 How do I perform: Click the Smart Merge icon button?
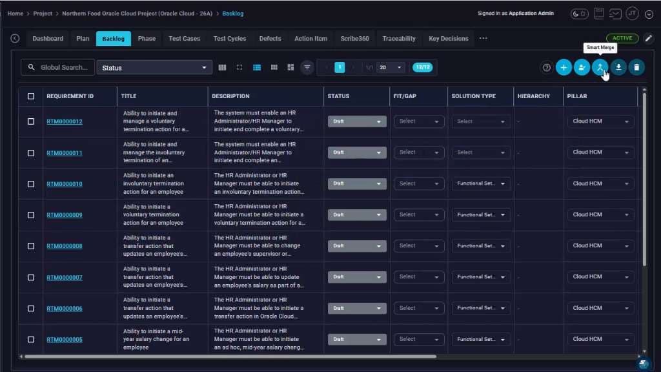(x=600, y=67)
